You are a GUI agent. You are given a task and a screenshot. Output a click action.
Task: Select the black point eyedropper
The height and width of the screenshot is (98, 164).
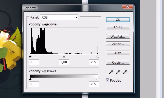pyautogui.click(x=111, y=72)
